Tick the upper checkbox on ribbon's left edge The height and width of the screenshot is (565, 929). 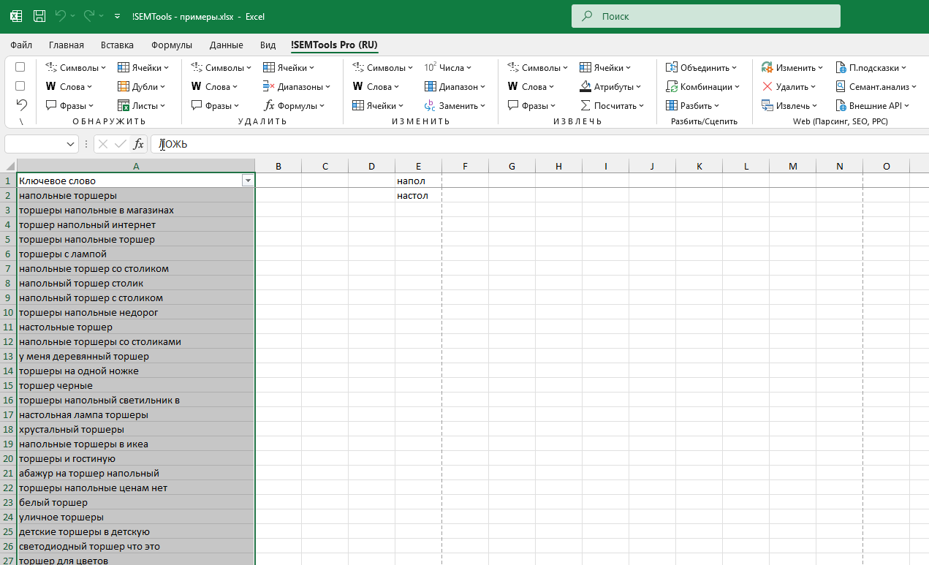click(20, 67)
